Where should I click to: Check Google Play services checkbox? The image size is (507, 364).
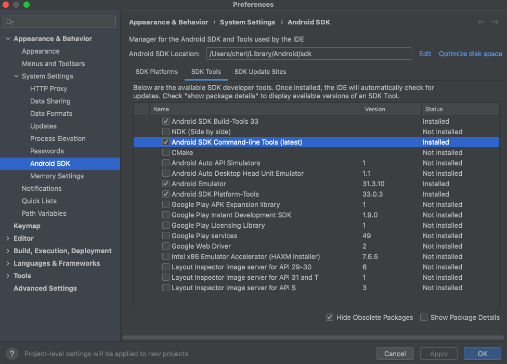pyautogui.click(x=166, y=236)
